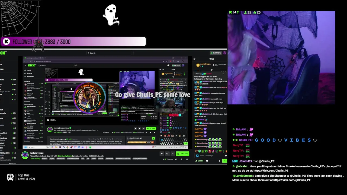Open the 9 Viewers list
Viewport: 347px width, 195px height.
(168, 159)
